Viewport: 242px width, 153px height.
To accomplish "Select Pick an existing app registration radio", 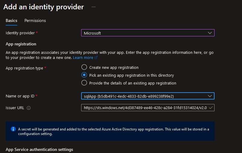I will [84, 75].
